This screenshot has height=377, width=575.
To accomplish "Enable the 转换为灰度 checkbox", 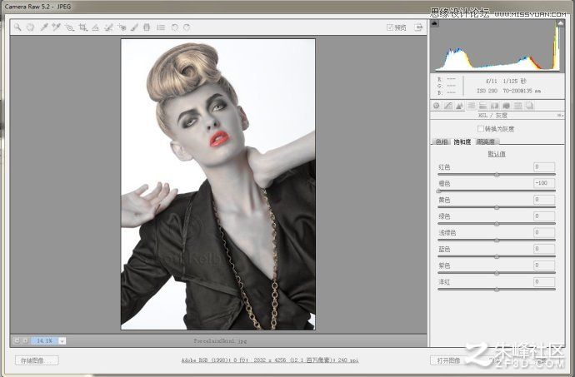I will click(x=480, y=129).
